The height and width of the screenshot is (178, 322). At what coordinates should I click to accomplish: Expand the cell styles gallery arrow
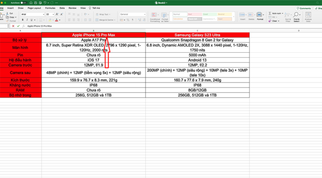(x=234, y=17)
